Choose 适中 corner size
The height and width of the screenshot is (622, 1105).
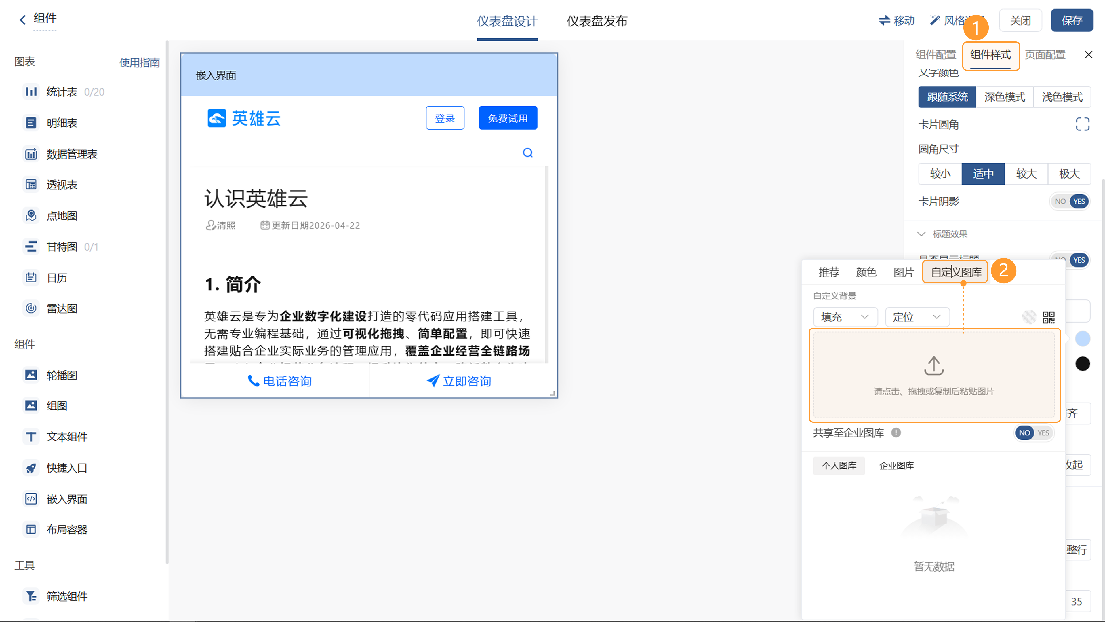tap(983, 174)
